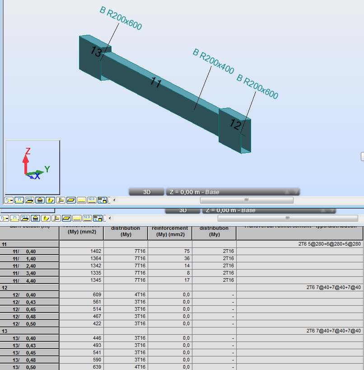Select the 7T16 cell for section 11/0,40
The height and width of the screenshot is (370, 364).
coord(126,251)
